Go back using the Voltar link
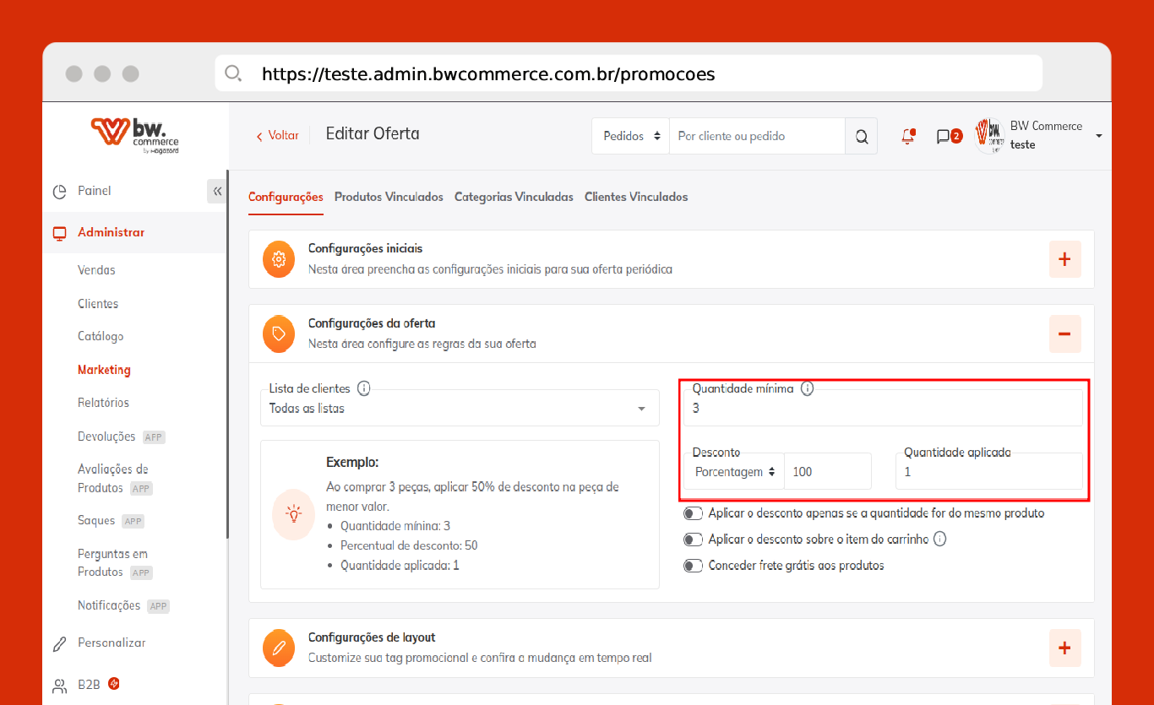 pos(278,135)
